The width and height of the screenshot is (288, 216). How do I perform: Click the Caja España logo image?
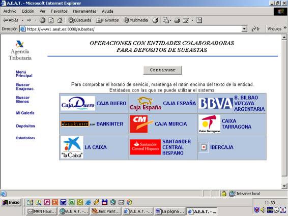tap(146, 104)
